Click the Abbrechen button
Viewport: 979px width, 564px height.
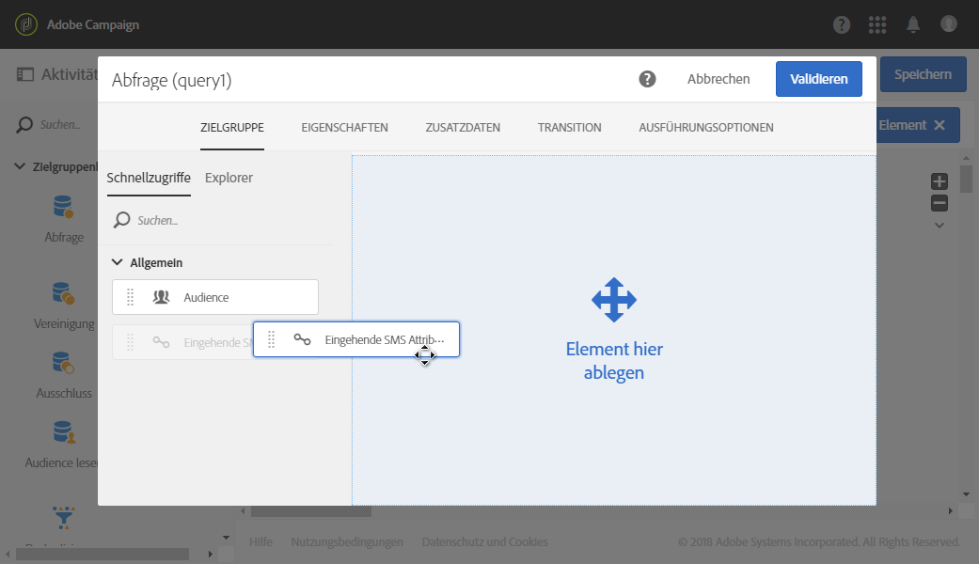point(718,79)
